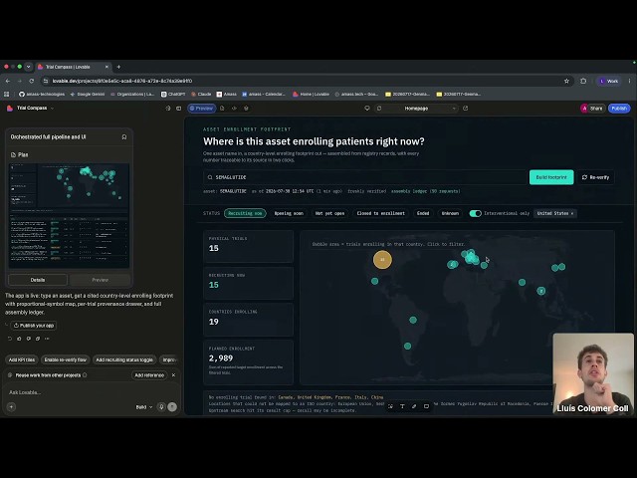
Task: Click the device preview icon left of Homepage
Action: tap(367, 109)
